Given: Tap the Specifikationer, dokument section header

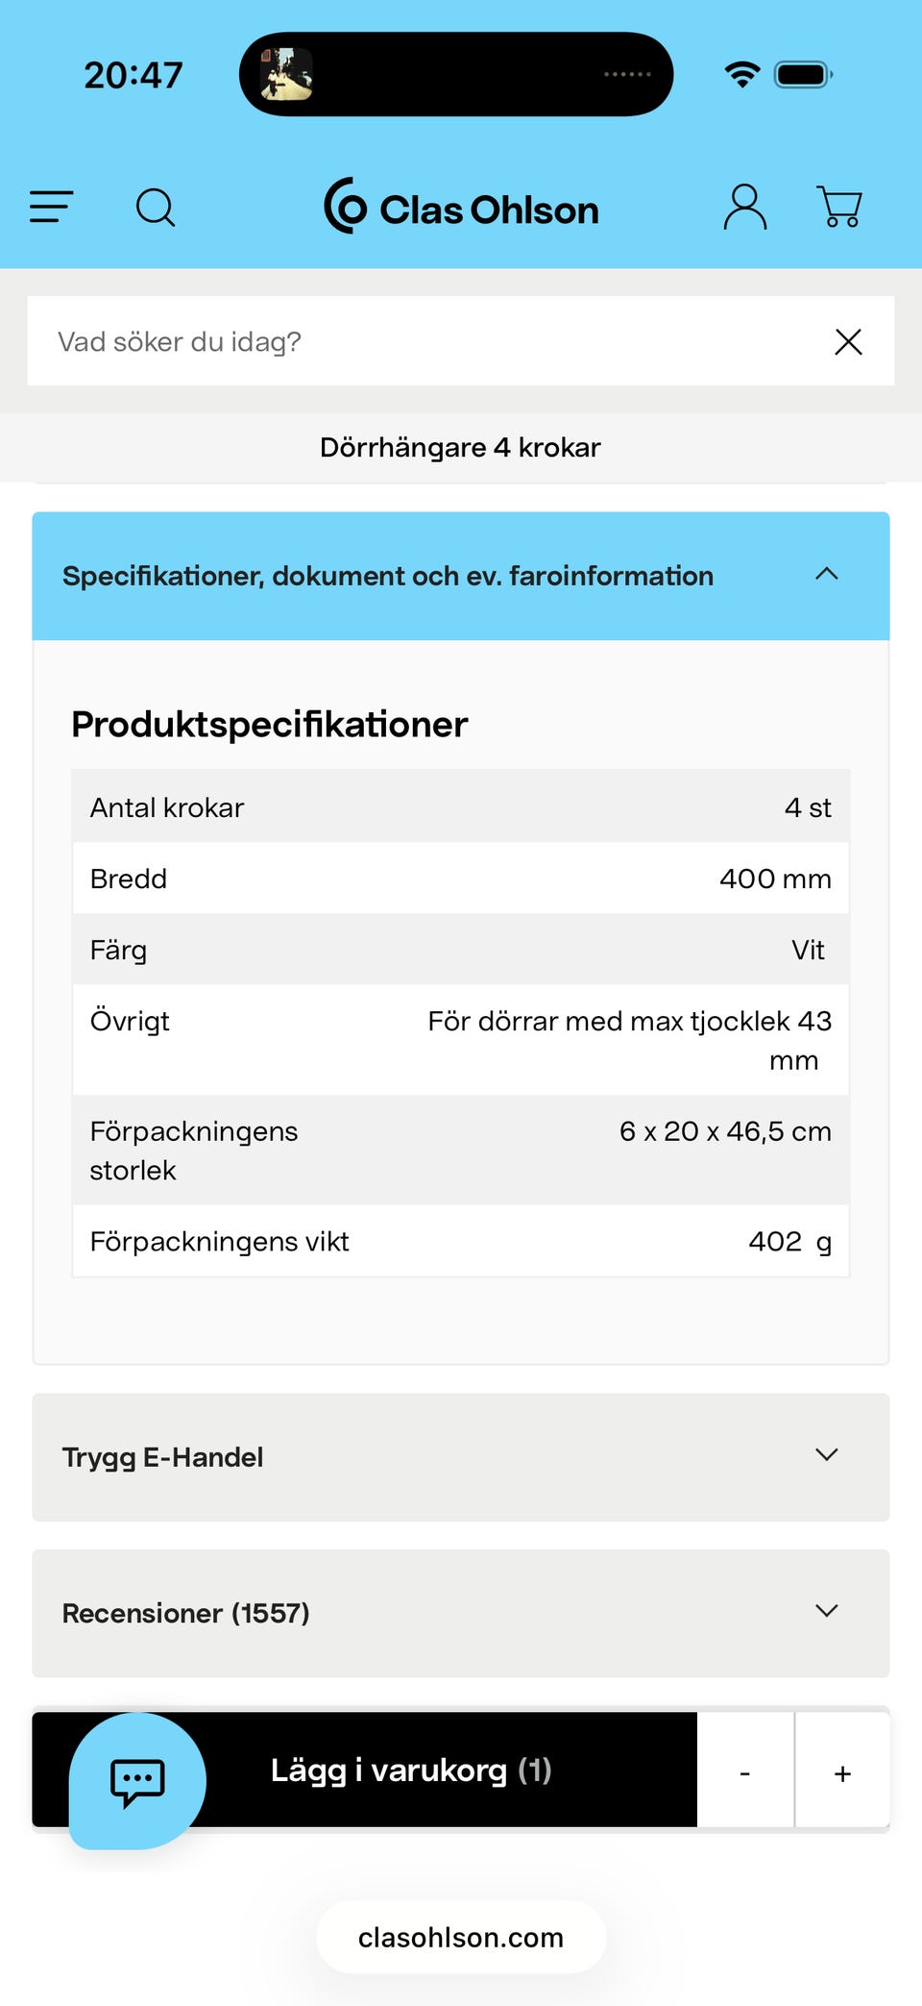Looking at the screenshot, I should click(x=461, y=576).
